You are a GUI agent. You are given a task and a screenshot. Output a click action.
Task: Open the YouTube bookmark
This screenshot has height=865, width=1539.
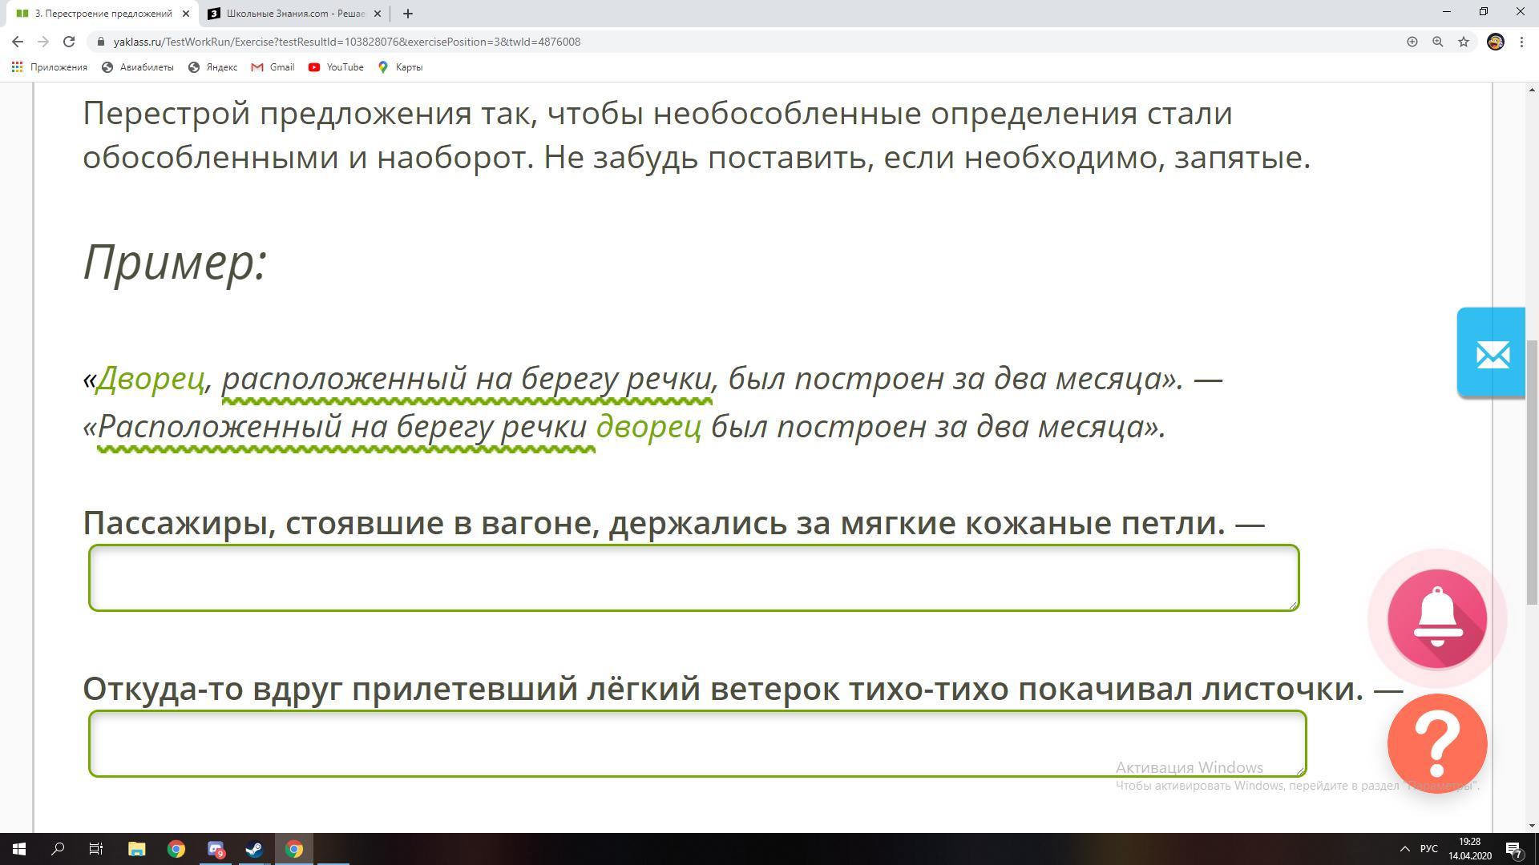click(x=336, y=67)
